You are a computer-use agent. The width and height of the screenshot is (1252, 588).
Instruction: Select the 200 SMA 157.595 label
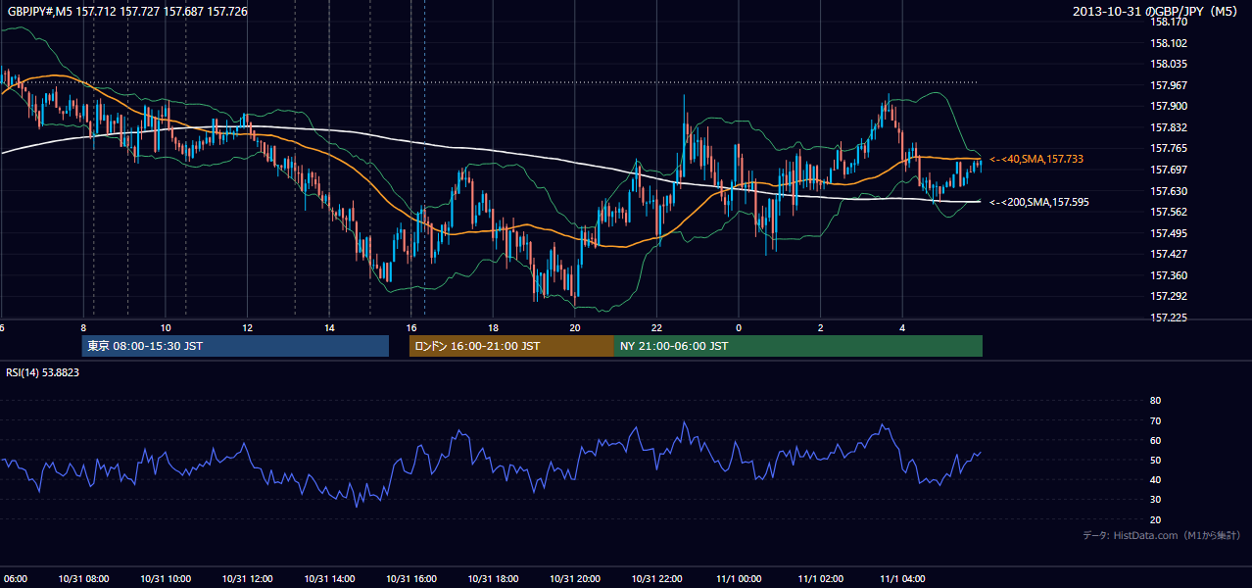click(x=1039, y=202)
